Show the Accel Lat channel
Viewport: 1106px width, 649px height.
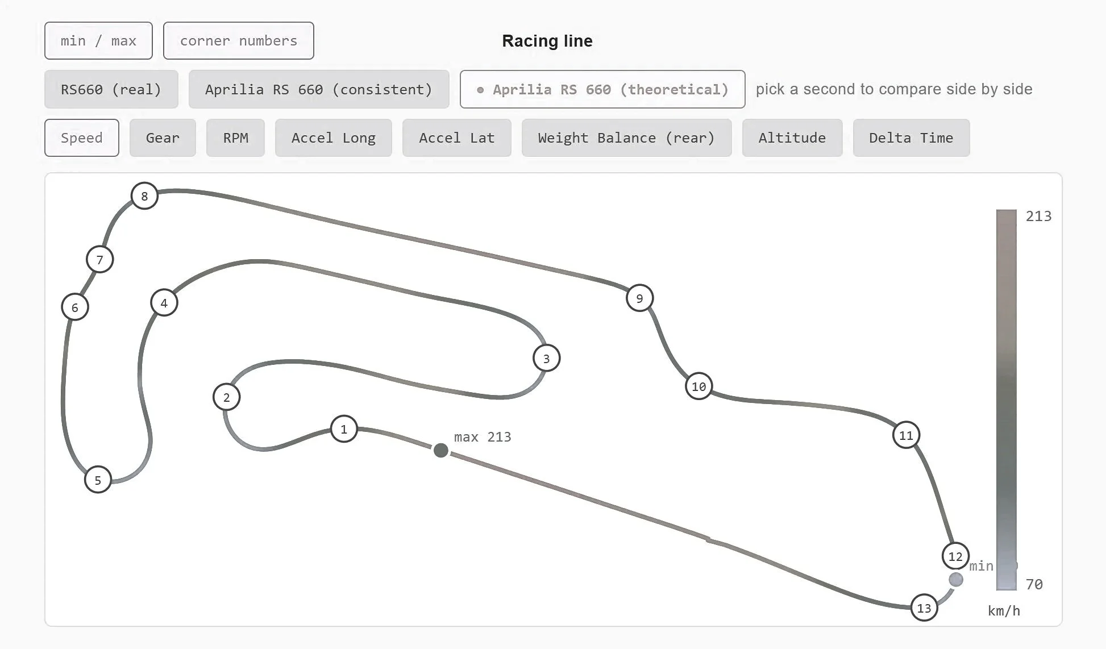[x=457, y=138]
